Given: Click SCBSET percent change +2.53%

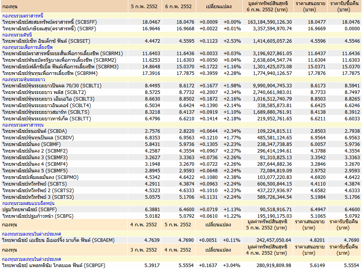Looking at the screenshot, I should click(232, 41).
